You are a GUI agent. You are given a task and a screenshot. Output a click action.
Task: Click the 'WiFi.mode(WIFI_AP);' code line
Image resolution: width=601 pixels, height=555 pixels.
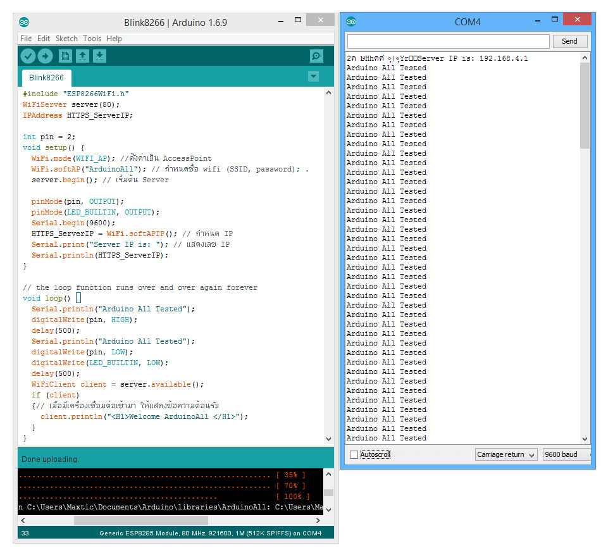(73, 158)
